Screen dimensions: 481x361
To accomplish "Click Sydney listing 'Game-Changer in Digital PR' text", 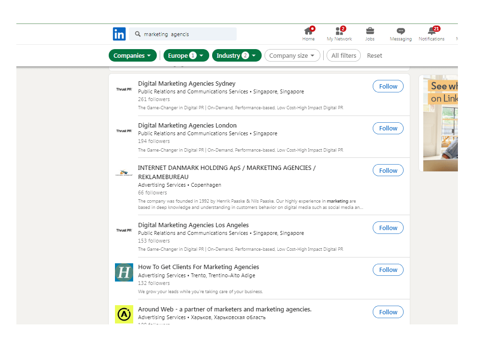I will click(240, 108).
